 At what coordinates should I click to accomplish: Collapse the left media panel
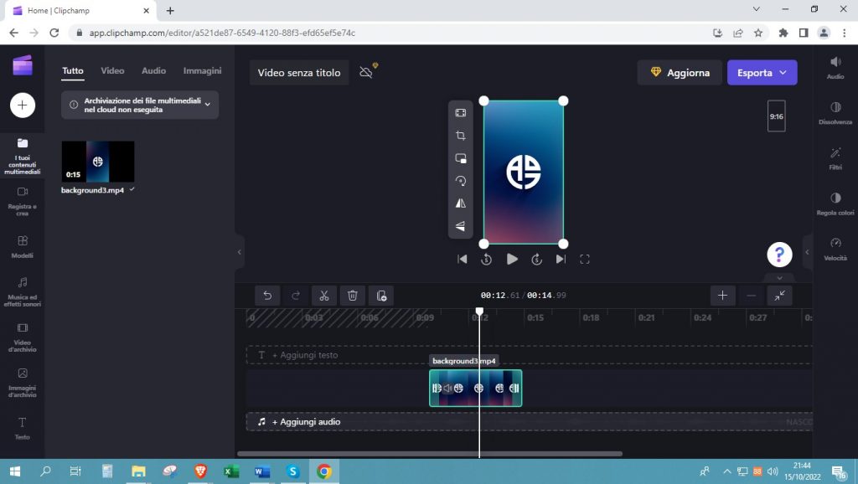click(x=240, y=251)
